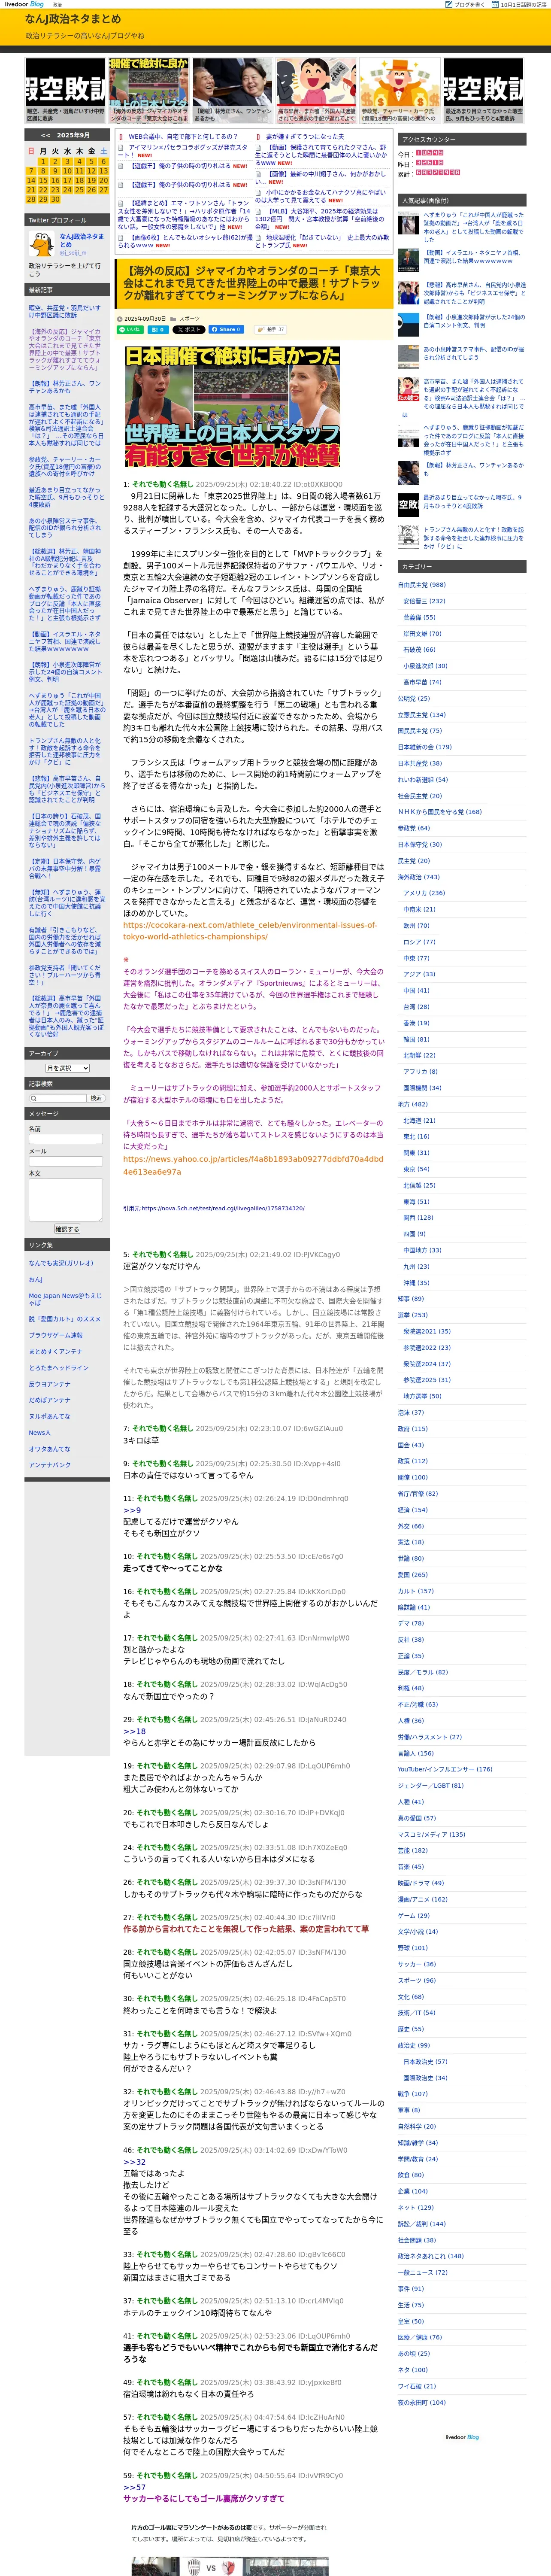Screen dimensions: 551x2576
Task: Select calendar date 30
Action: [x=55, y=199]
